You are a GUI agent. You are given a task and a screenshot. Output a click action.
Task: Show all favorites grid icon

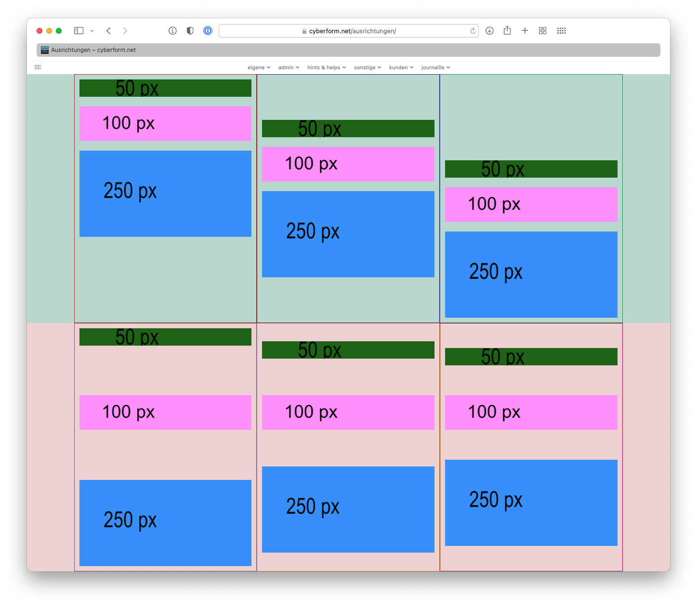click(x=38, y=67)
